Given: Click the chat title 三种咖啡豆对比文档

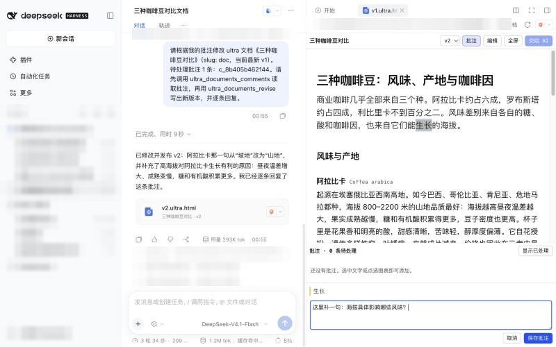Looking at the screenshot, I should tap(161, 11).
